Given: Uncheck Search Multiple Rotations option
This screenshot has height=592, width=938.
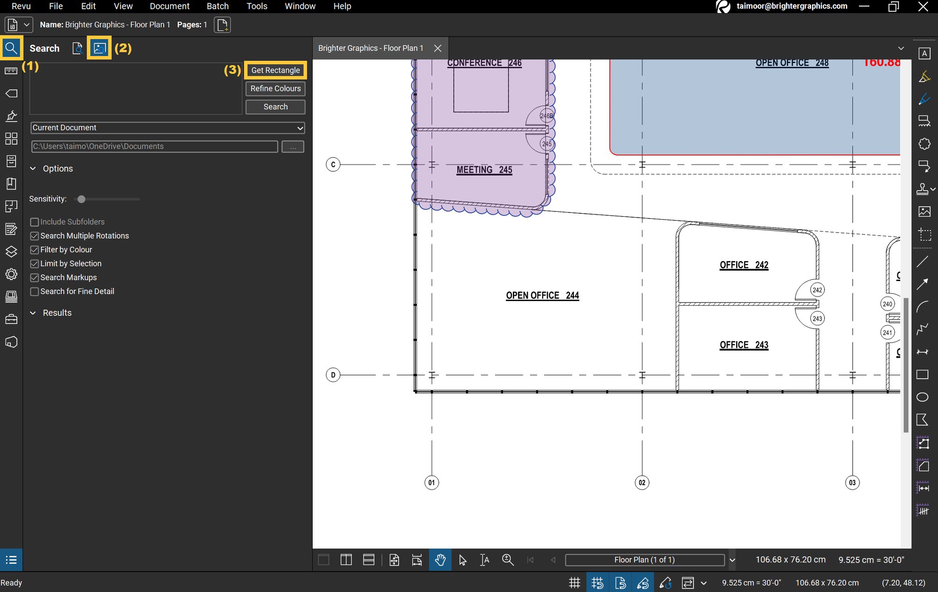Looking at the screenshot, I should pyautogui.click(x=35, y=236).
